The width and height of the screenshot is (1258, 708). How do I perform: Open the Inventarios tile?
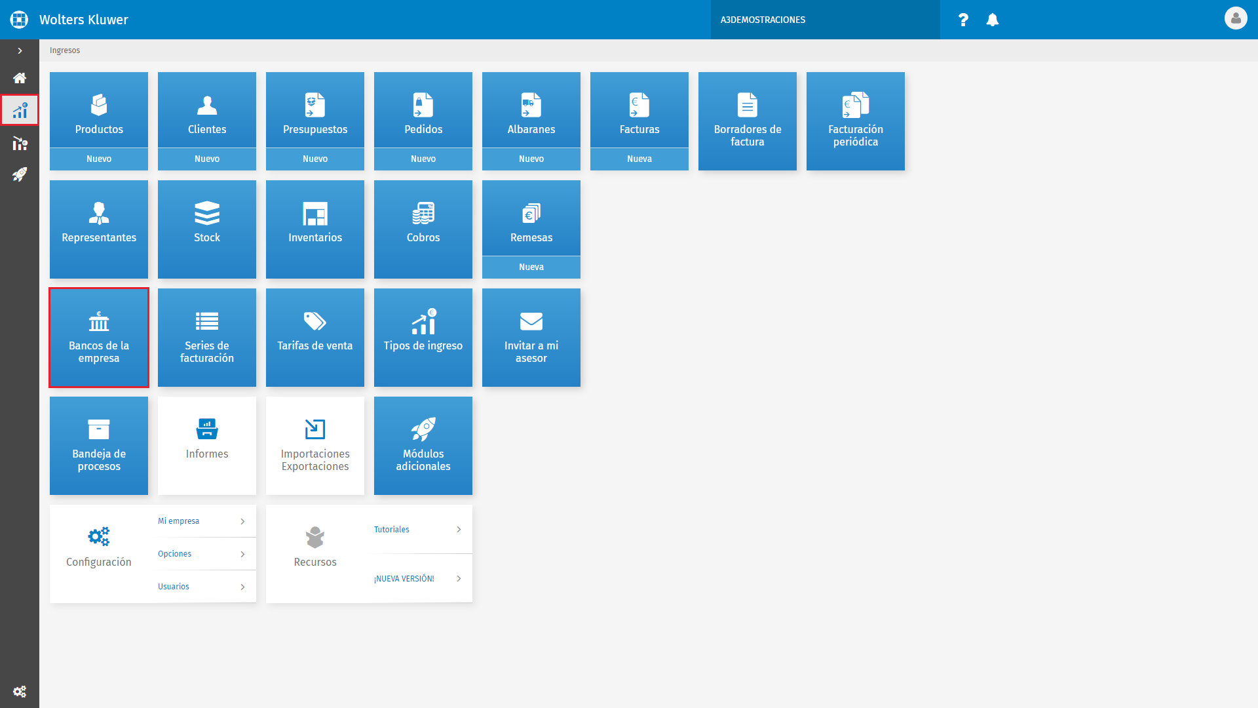pyautogui.click(x=315, y=229)
